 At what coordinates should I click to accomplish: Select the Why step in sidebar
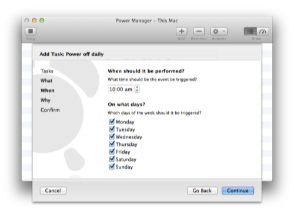click(45, 100)
